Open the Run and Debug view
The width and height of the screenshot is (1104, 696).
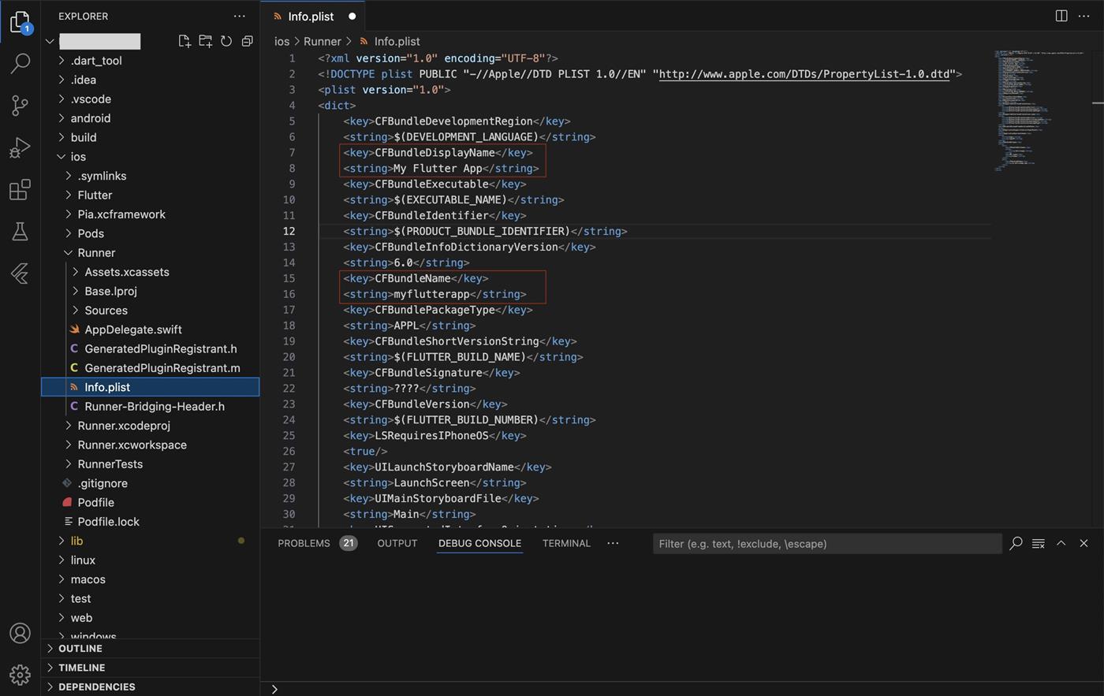tap(21, 147)
